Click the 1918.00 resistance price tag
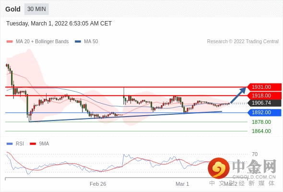Screen dimensions: 283x192 264,96
